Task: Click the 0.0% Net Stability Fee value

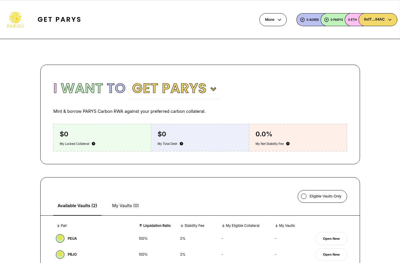Action: pos(264,134)
